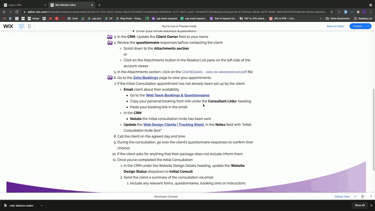Close the Log In | Wix tab

pos(45,5)
